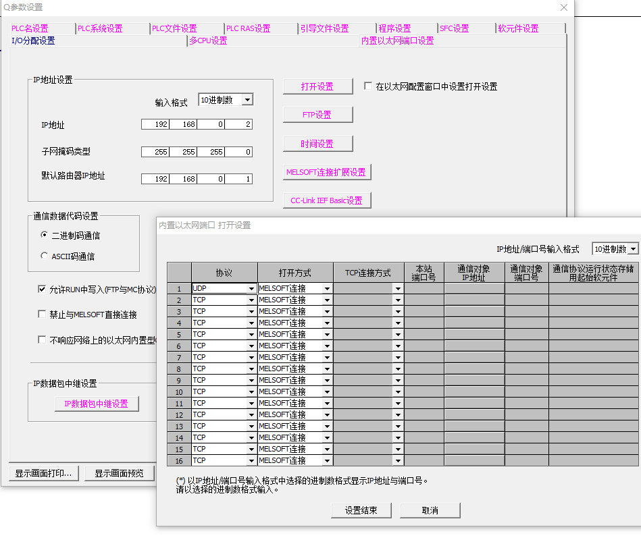Click CC-Link IEF Basic设置 button
This screenshot has height=544, width=641.
point(326,200)
